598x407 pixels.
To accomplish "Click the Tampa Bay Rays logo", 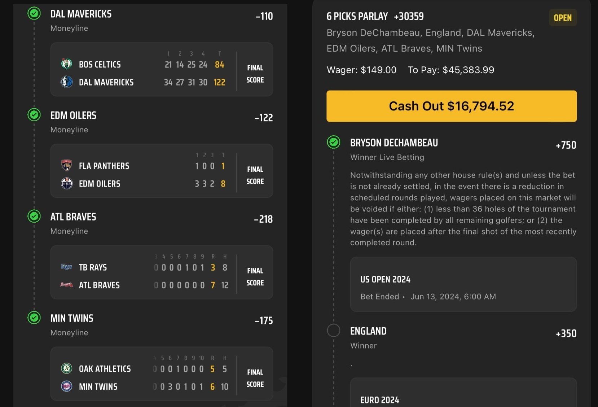I will point(67,267).
